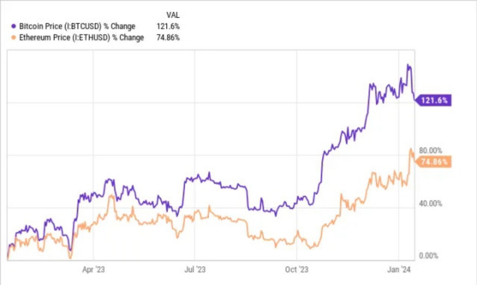Image resolution: width=477 pixels, height=285 pixels.
Task: Click the purple 121.6% end-of-line flag
Action: (434, 100)
